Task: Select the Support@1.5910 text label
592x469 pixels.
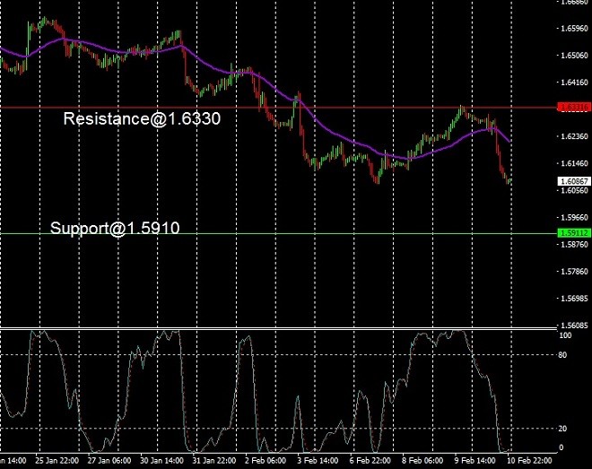Action: coord(115,229)
